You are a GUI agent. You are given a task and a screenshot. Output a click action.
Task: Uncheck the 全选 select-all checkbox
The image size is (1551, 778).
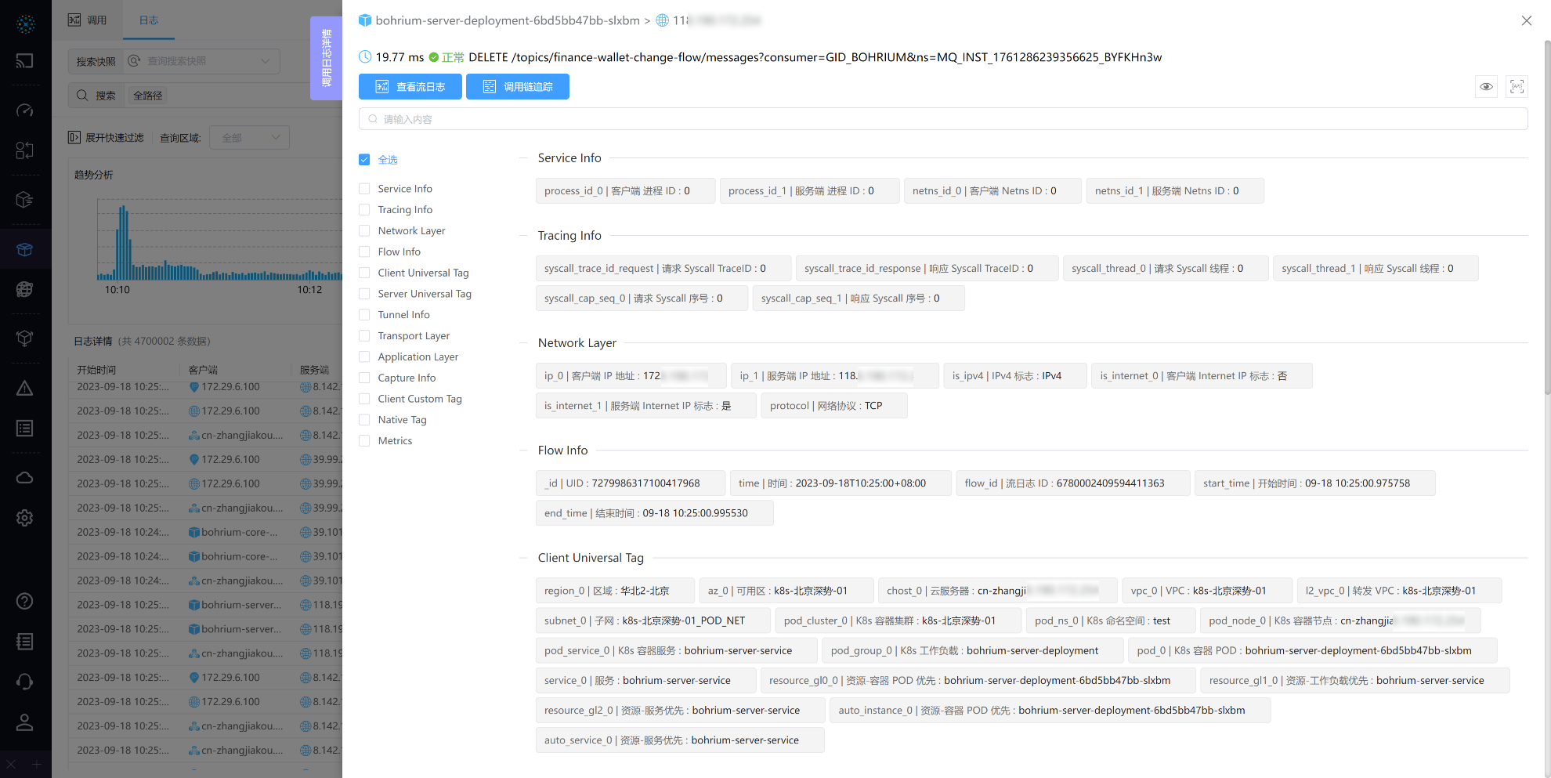pos(364,160)
